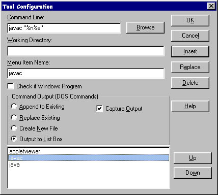Click the OK button

click(x=190, y=20)
